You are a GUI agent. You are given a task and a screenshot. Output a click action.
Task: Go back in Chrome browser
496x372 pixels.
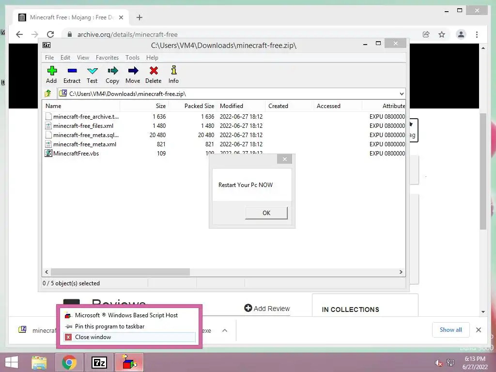(x=19, y=34)
